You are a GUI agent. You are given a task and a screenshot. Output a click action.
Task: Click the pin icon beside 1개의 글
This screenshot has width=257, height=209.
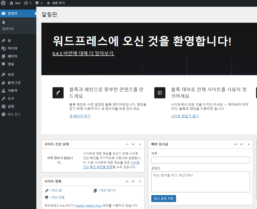coord(47,191)
